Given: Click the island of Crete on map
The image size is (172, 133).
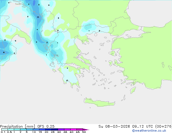Looking at the screenshot, I should 99,102.
